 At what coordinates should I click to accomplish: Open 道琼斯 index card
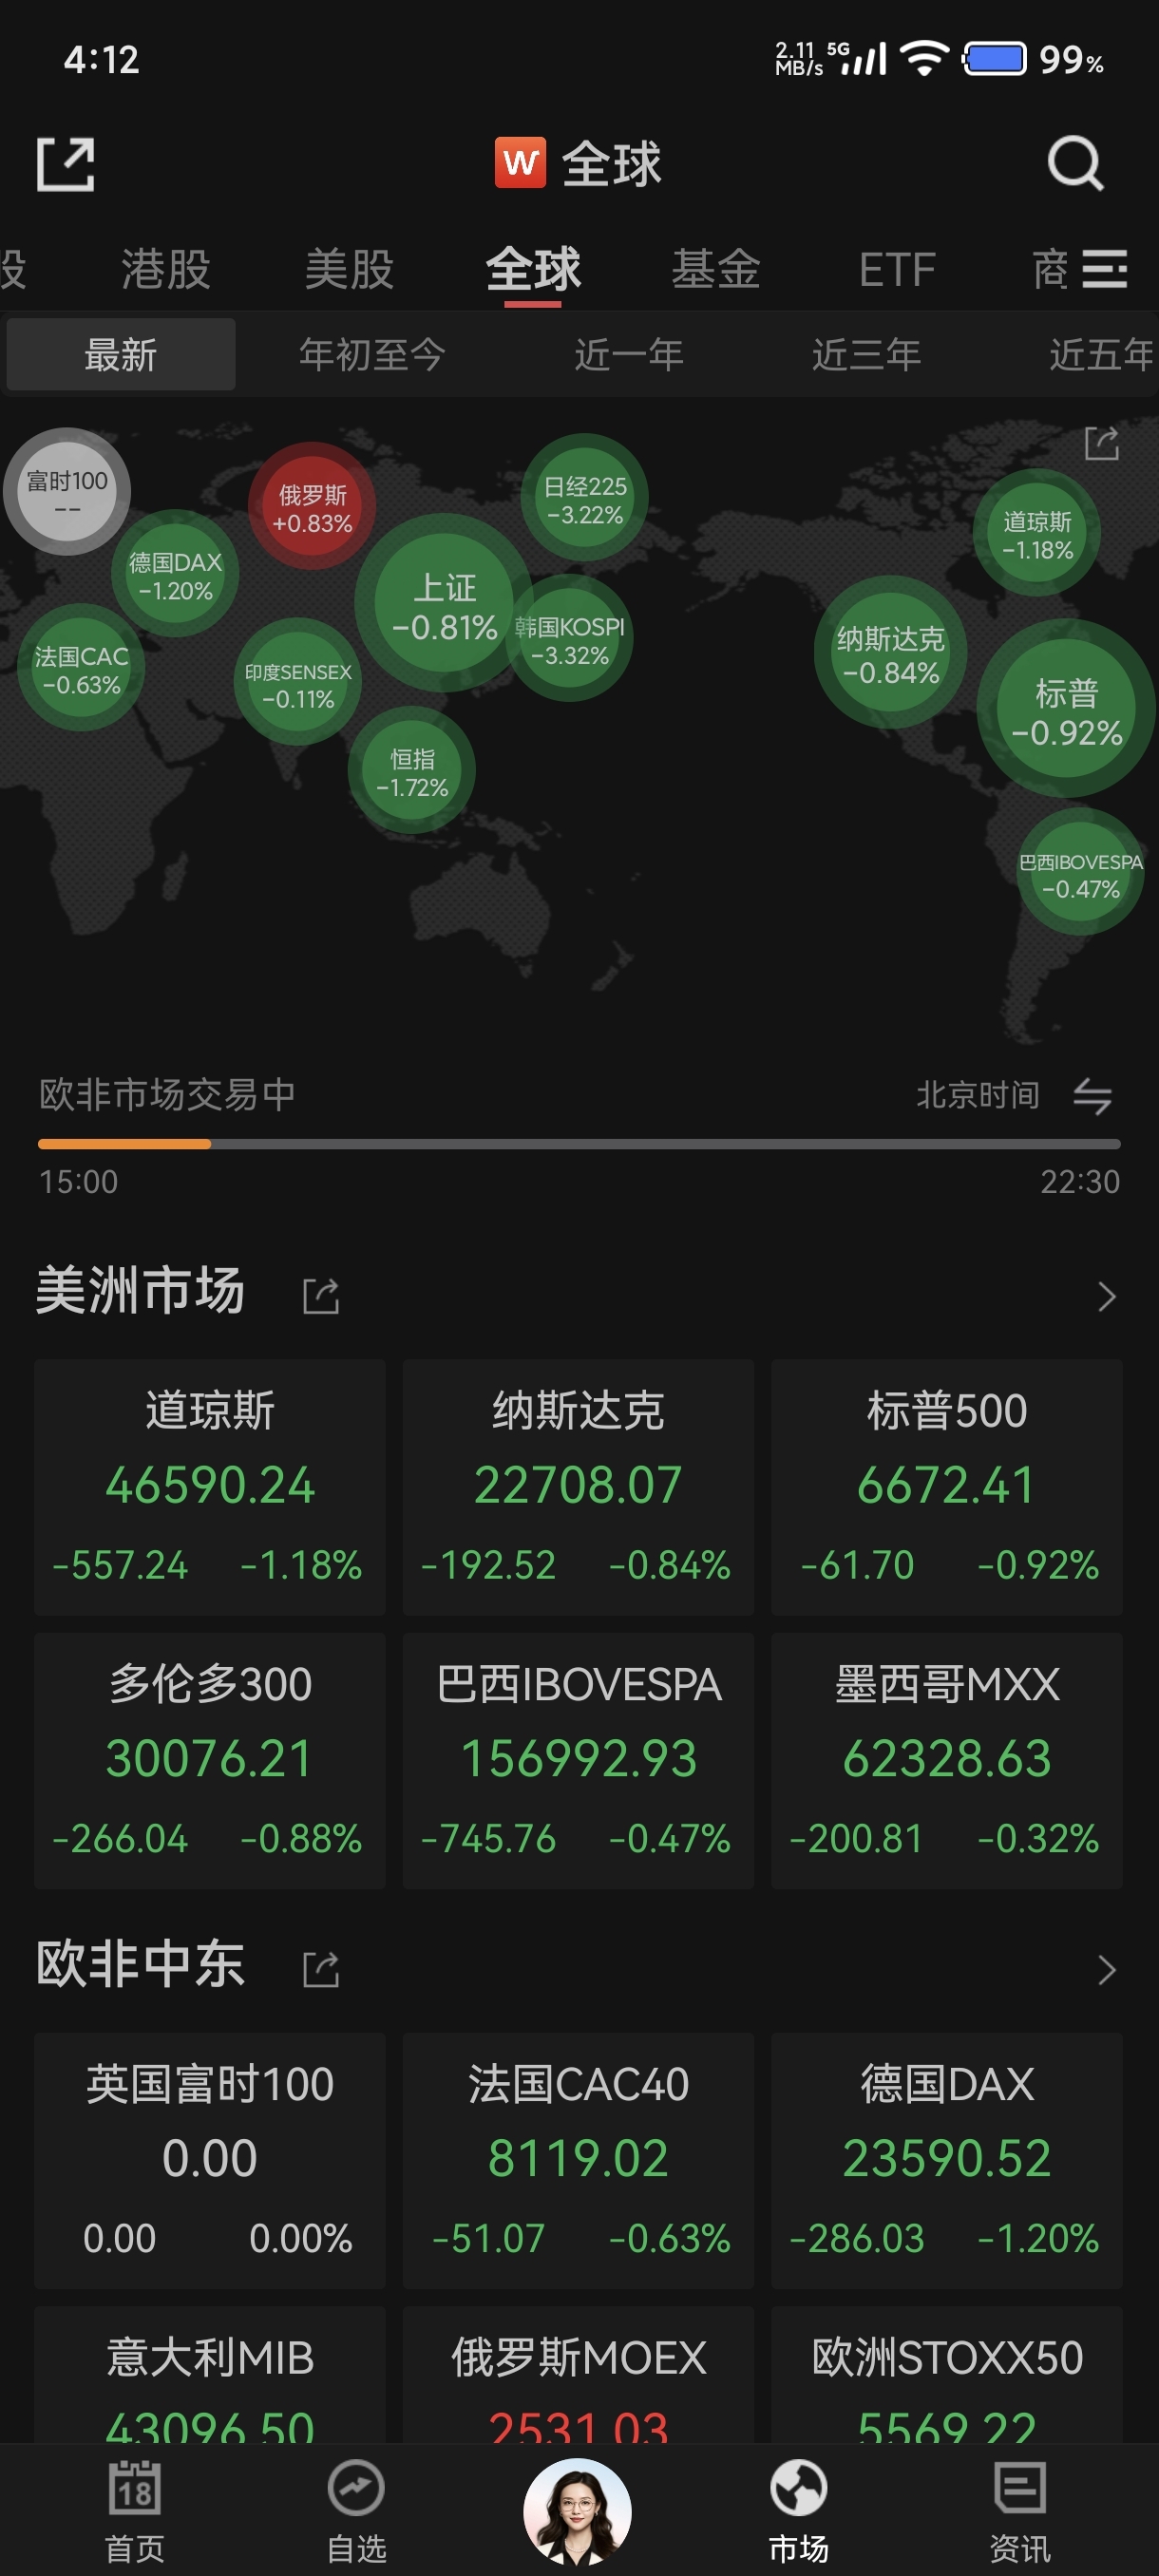tap(210, 1487)
